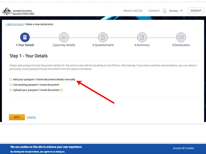Viewport: 206px width, 154px height.
Task: Click the airplane Journey Details step icon
Action: 64,37
